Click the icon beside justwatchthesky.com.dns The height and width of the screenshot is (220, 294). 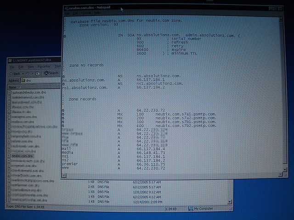click(x=10, y=93)
